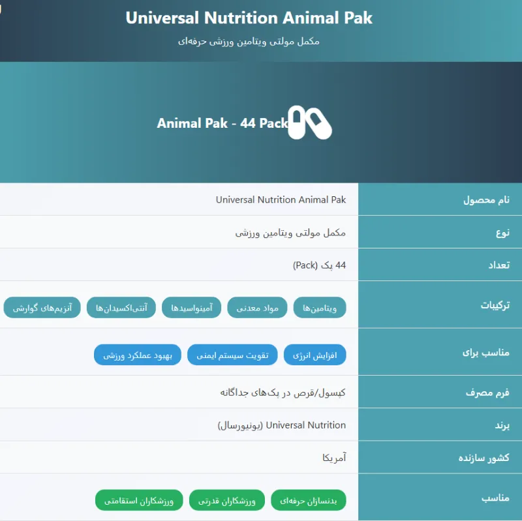522x521 pixels.
Task: Click the بدنسازان حرفه‌ای green tag
Action: (x=309, y=500)
